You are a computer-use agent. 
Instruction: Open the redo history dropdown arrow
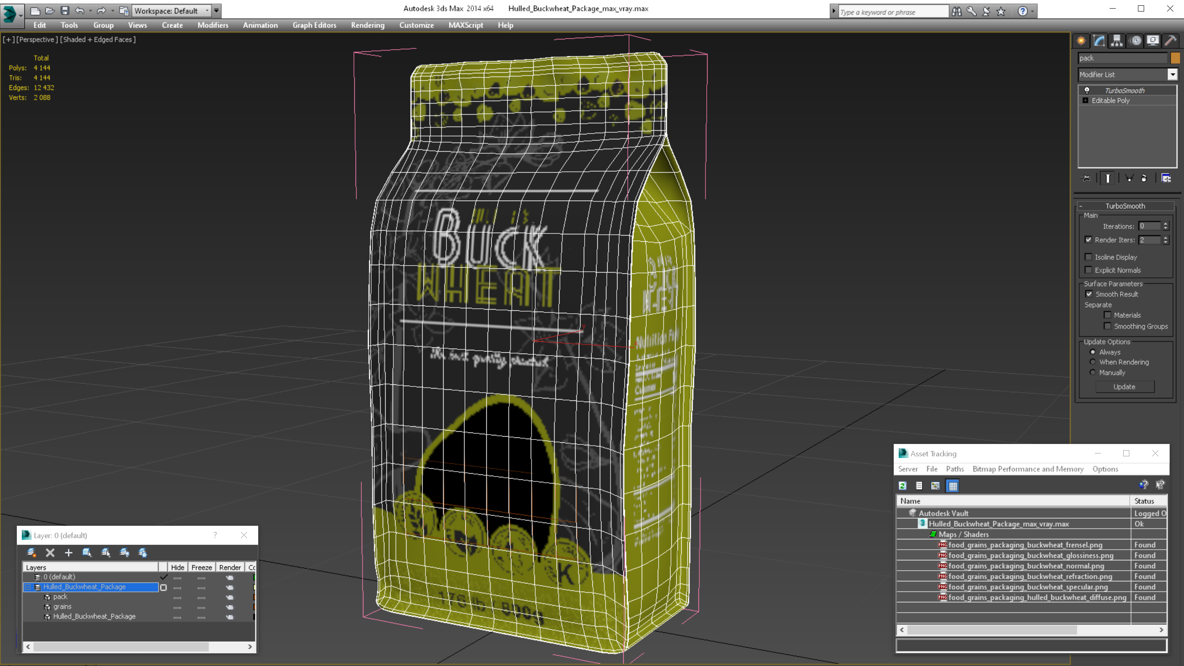112,10
